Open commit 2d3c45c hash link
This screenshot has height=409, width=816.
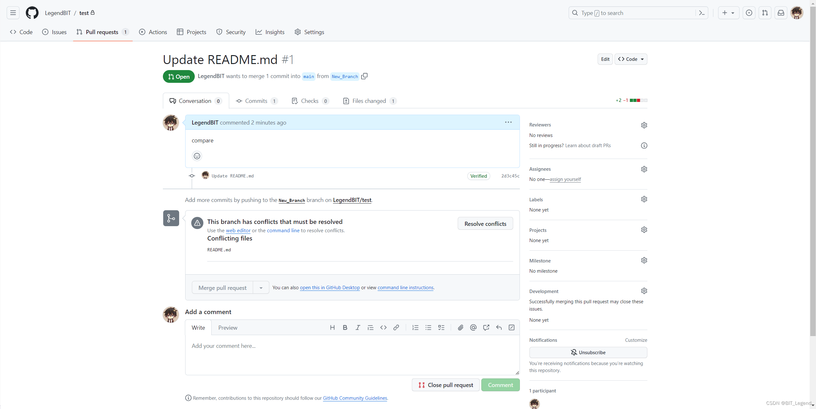click(x=510, y=176)
